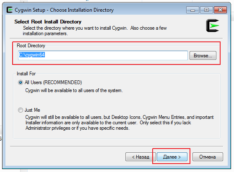Click the Root Directory path field
The height and width of the screenshot is (172, 234).
click(x=103, y=55)
